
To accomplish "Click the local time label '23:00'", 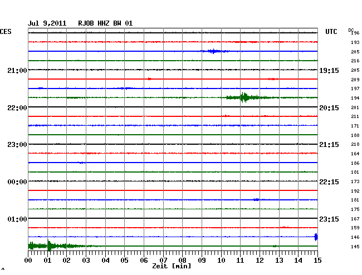I will pyautogui.click(x=17, y=145).
